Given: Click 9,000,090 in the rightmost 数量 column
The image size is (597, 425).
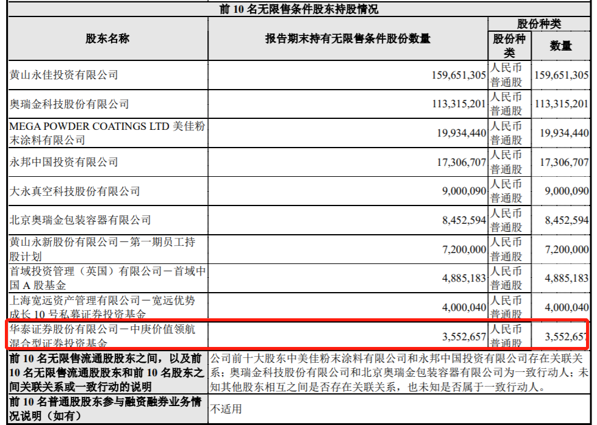Looking at the screenshot, I should click(567, 191).
